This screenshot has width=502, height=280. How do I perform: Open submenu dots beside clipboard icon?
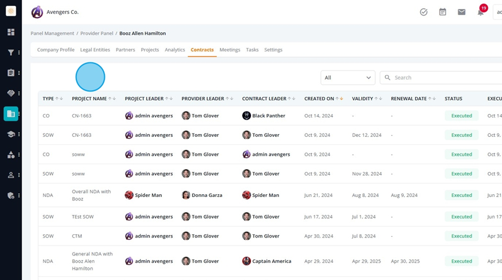[19, 73]
